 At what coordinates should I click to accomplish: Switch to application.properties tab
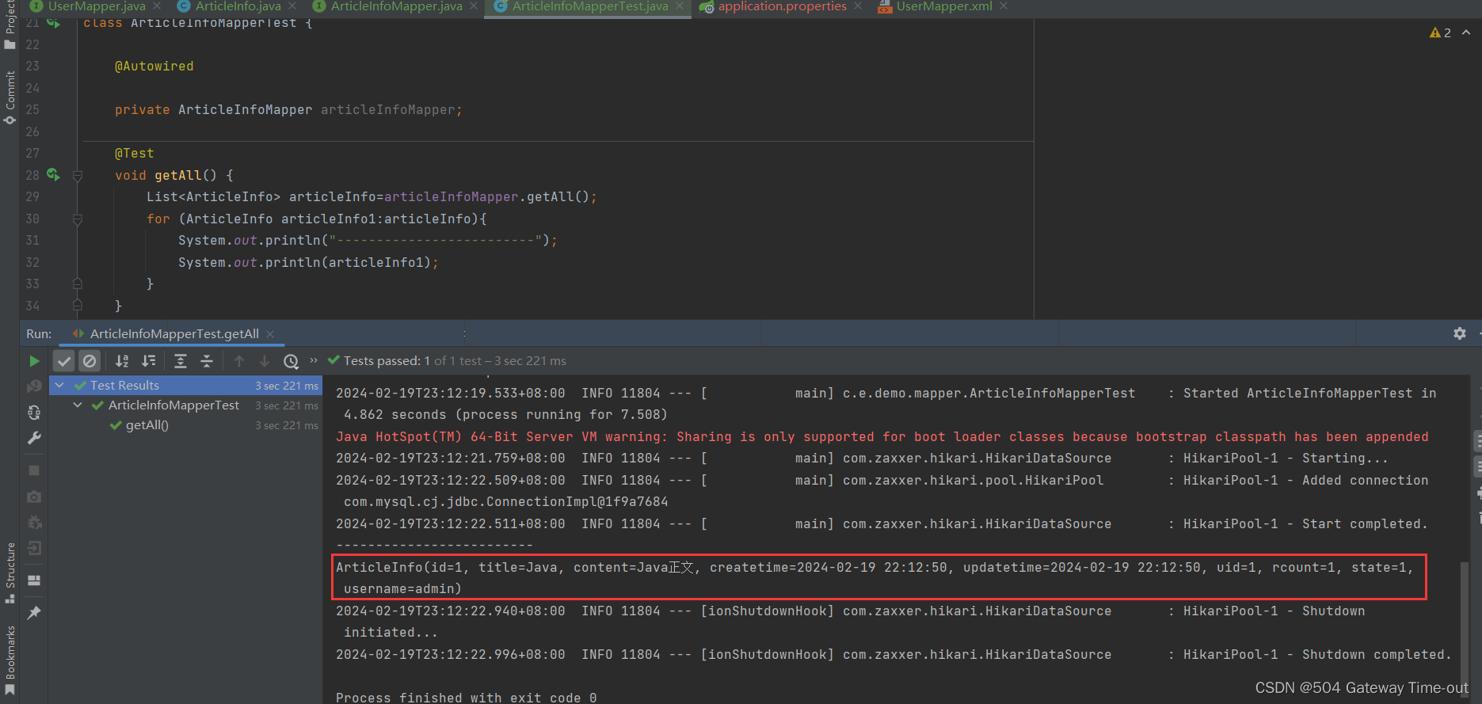782,6
